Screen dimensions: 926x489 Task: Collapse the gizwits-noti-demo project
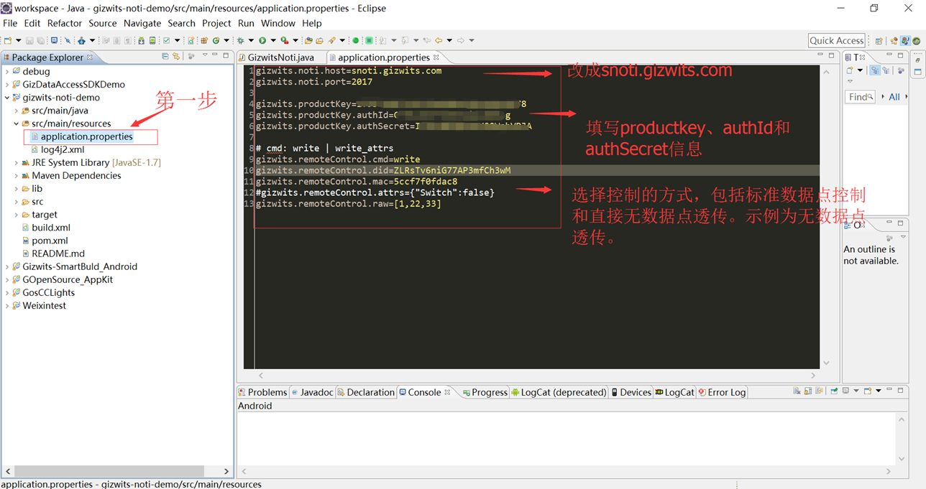pyautogui.click(x=6, y=97)
